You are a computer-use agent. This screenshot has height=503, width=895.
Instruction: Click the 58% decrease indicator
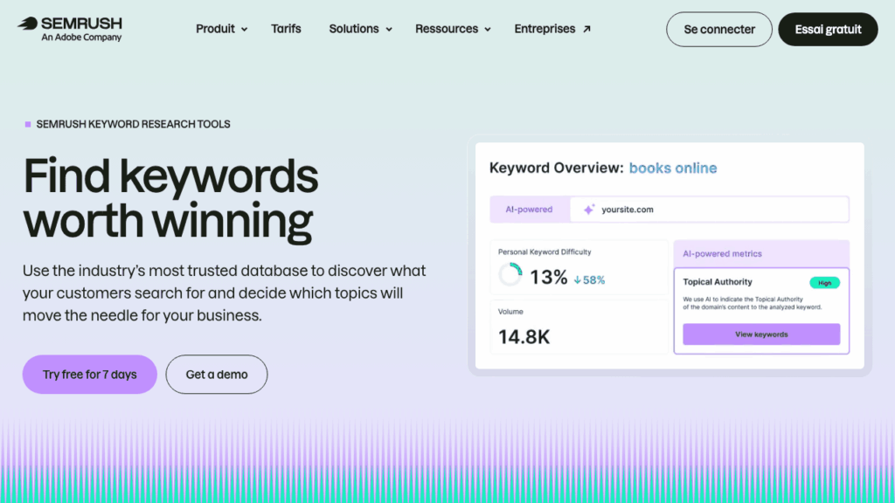[x=589, y=280]
